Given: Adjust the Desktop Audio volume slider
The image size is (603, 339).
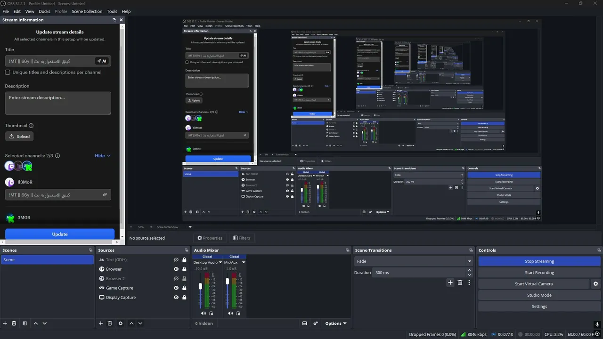Looking at the screenshot, I should pyautogui.click(x=200, y=286).
